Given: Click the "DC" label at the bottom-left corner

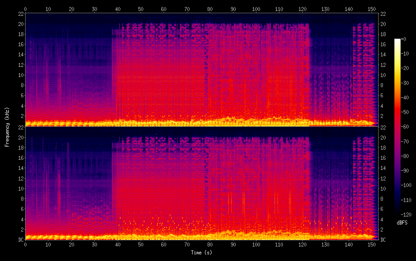Looking at the screenshot, I should pyautogui.click(x=20, y=239).
